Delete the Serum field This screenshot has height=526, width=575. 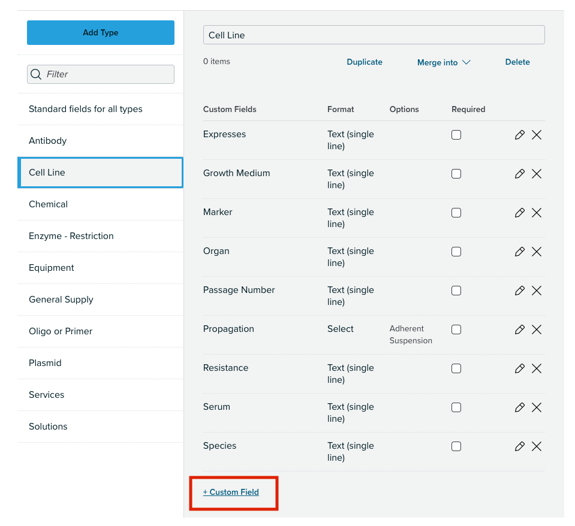pos(537,407)
